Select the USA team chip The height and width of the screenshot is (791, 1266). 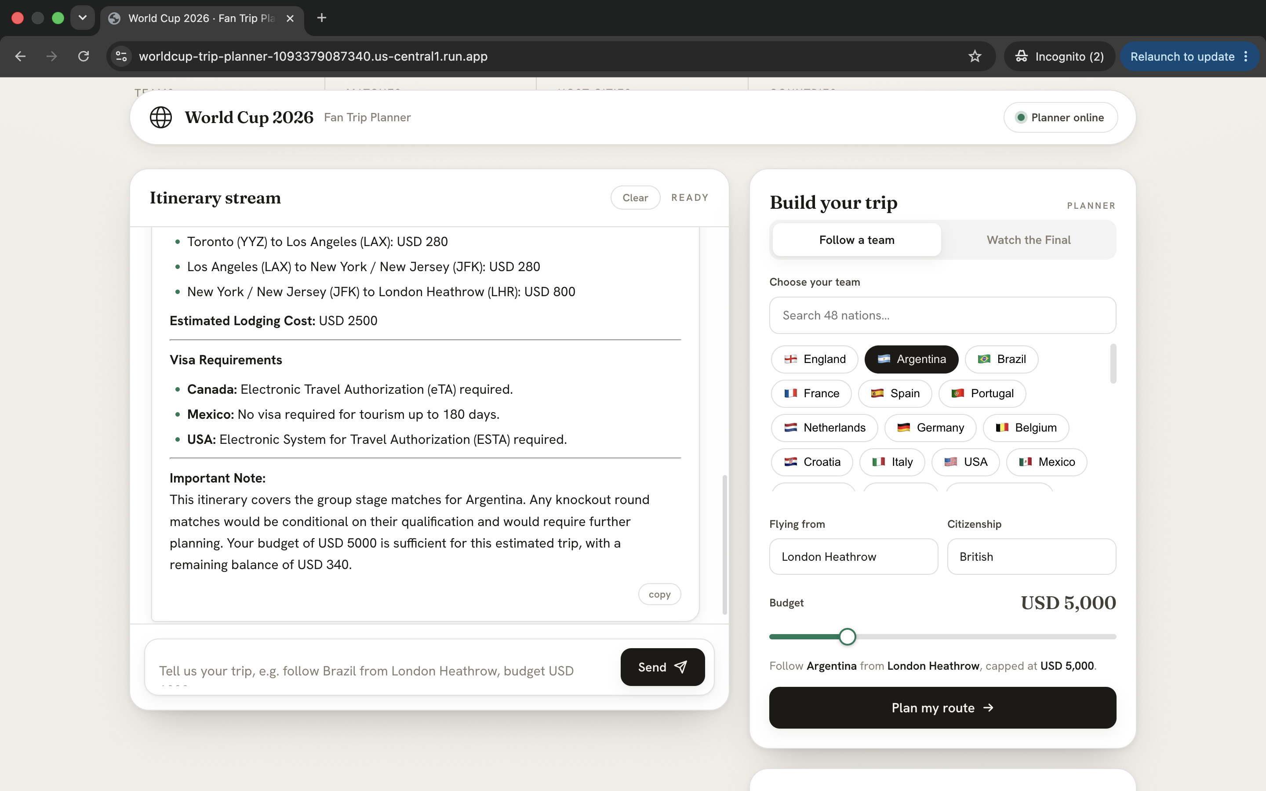coord(965,462)
